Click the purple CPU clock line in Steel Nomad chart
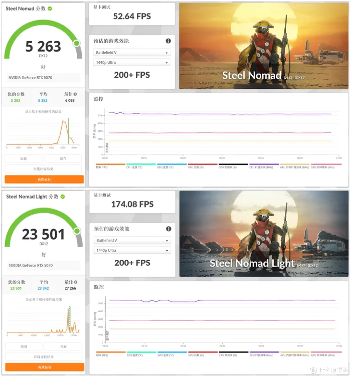351x377 pixels. click(x=220, y=114)
